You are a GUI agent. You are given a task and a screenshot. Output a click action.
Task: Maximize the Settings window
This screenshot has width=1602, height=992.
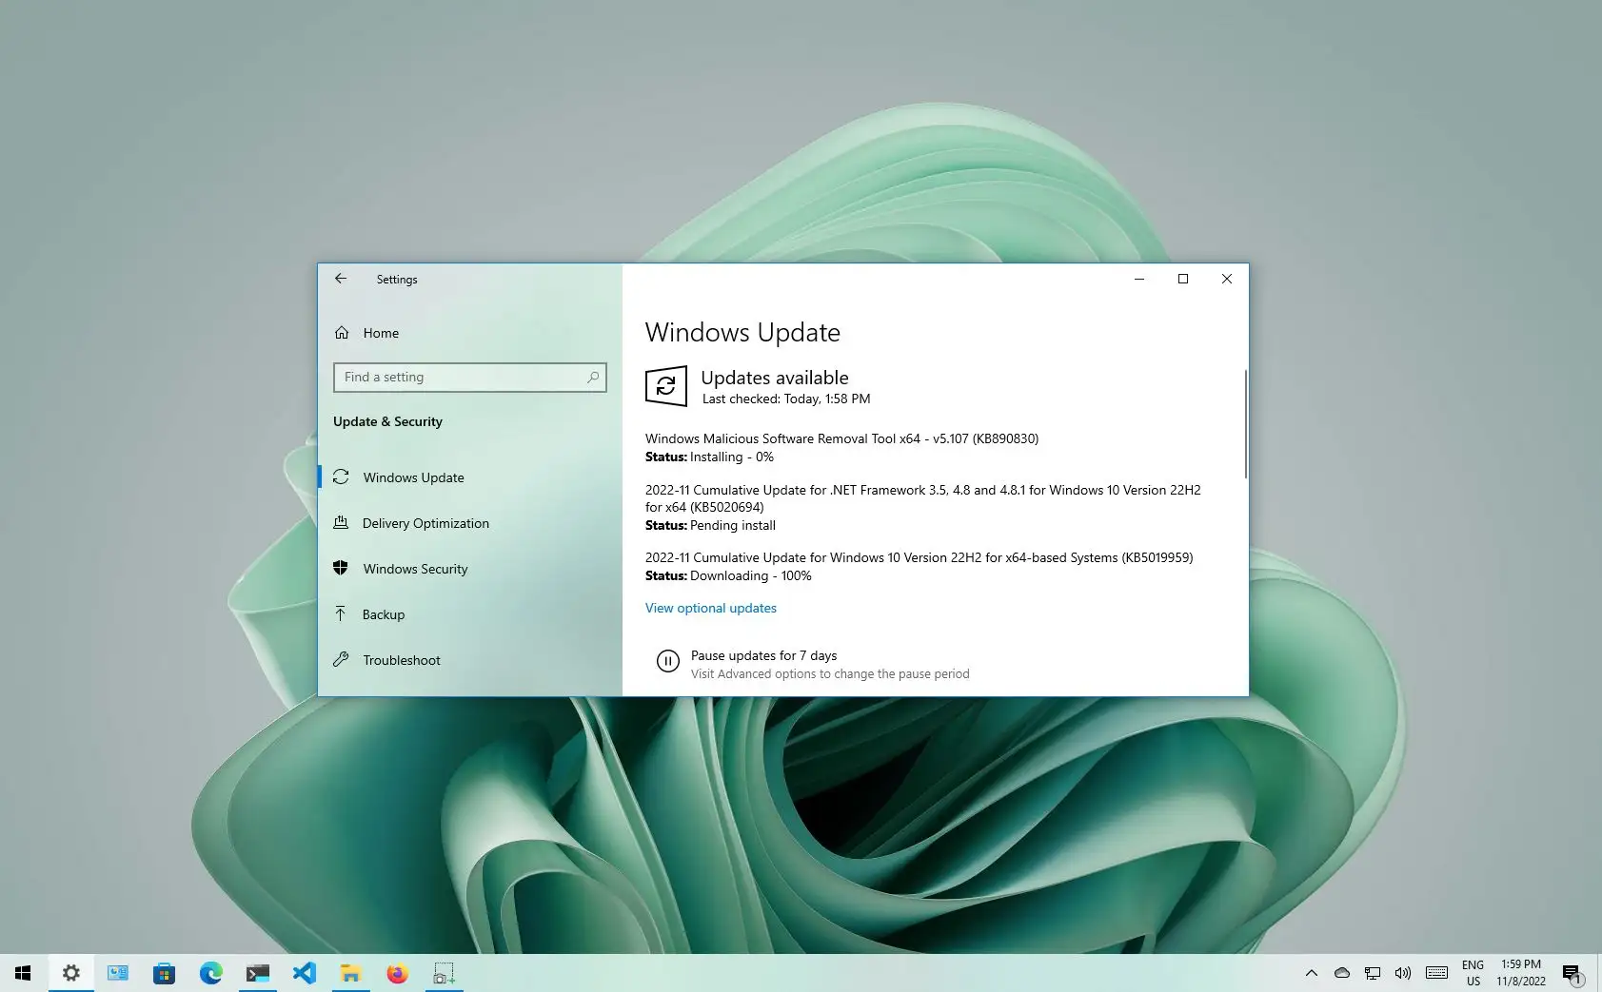tap(1183, 279)
